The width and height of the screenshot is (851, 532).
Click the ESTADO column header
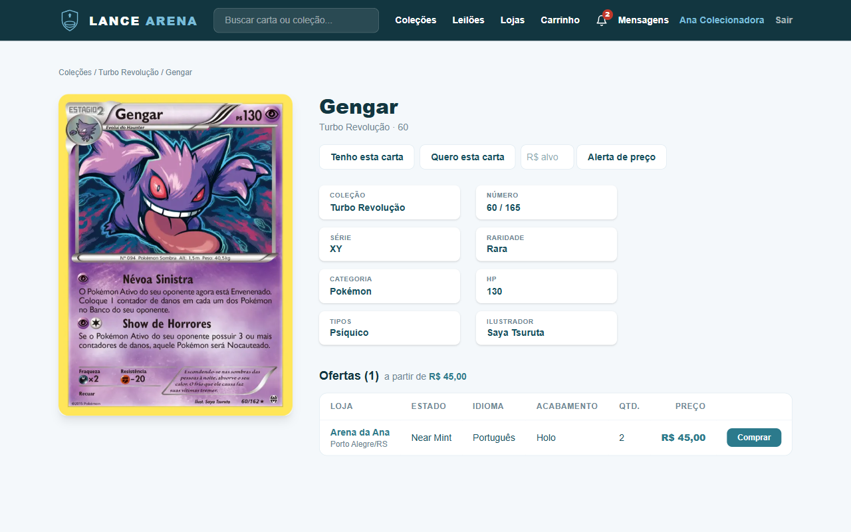pyautogui.click(x=429, y=406)
